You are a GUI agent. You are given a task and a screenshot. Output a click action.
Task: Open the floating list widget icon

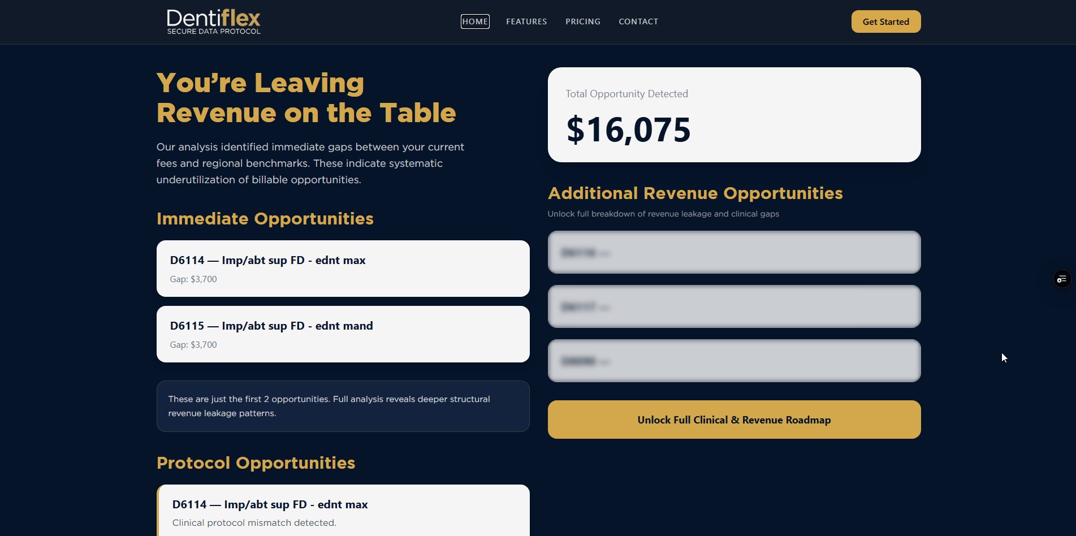(x=1062, y=279)
